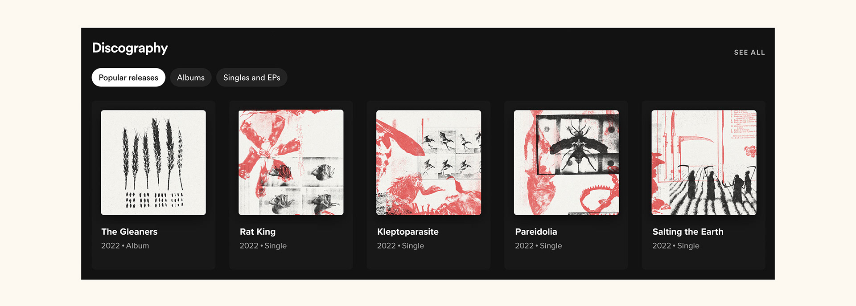Open the Rat King cover art
The image size is (856, 306).
click(x=291, y=163)
